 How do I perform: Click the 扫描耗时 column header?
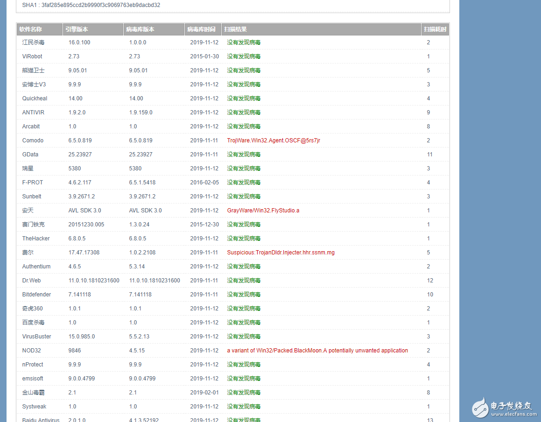pos(435,29)
